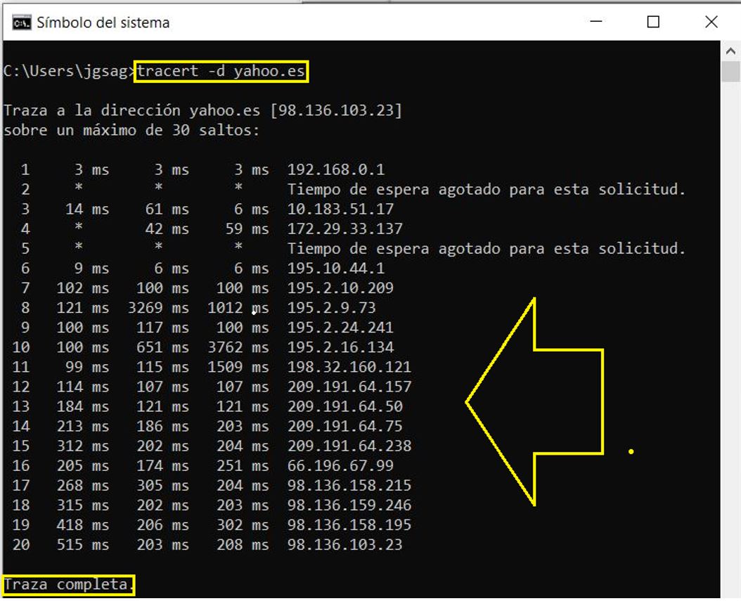
Task: Click hop 9 address 195.2.24.241
Action: pyautogui.click(x=340, y=328)
